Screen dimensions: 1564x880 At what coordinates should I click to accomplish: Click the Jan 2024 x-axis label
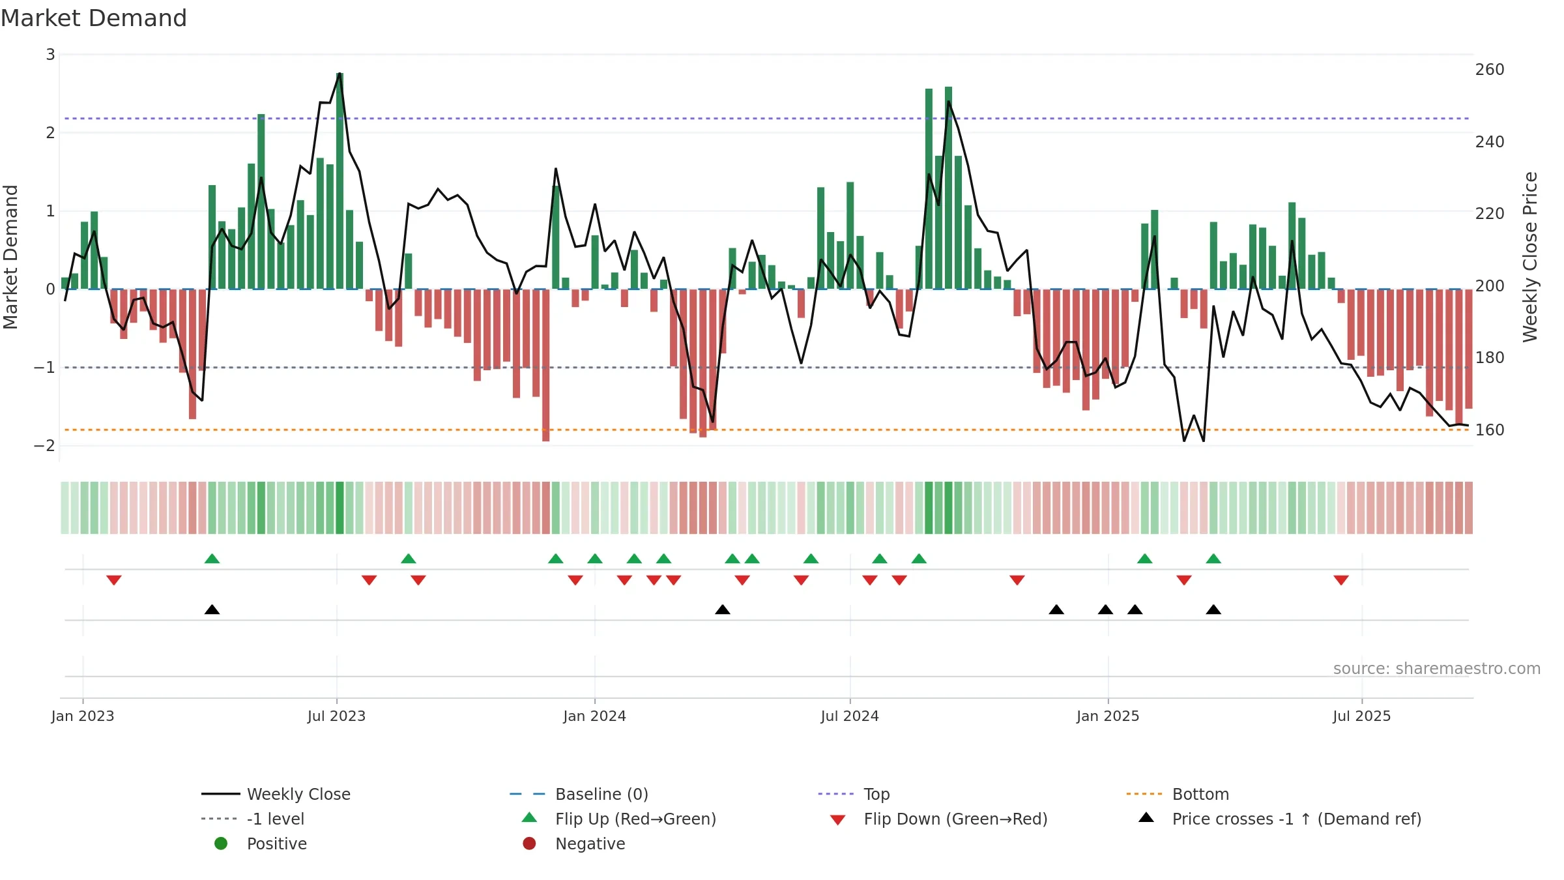[594, 716]
